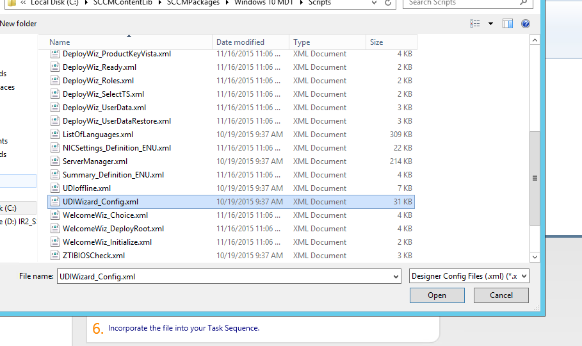This screenshot has width=582, height=346.
Task: Expand the arrow after the Windows 10 MDT breadcrumb
Action: [301, 3]
